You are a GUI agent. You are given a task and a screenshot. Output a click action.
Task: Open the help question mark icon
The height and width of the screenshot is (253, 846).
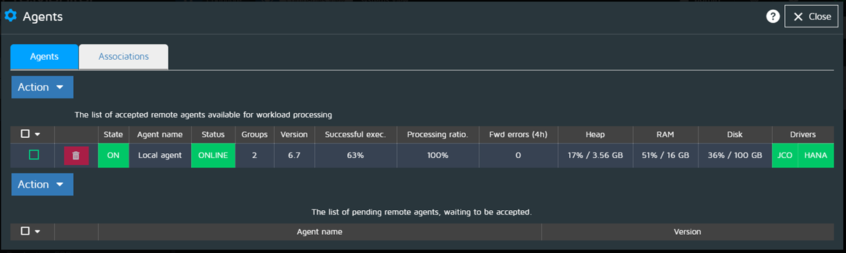coord(773,16)
